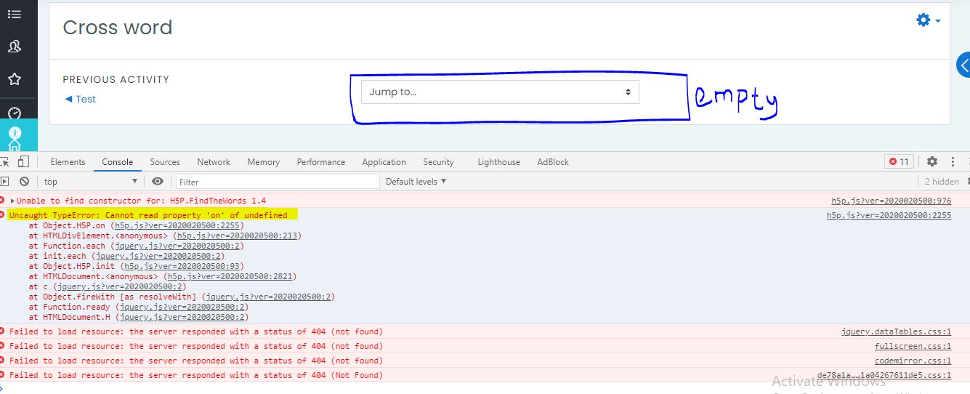The height and width of the screenshot is (394, 970).
Task: Switch to the Performance tab
Action: pos(321,162)
